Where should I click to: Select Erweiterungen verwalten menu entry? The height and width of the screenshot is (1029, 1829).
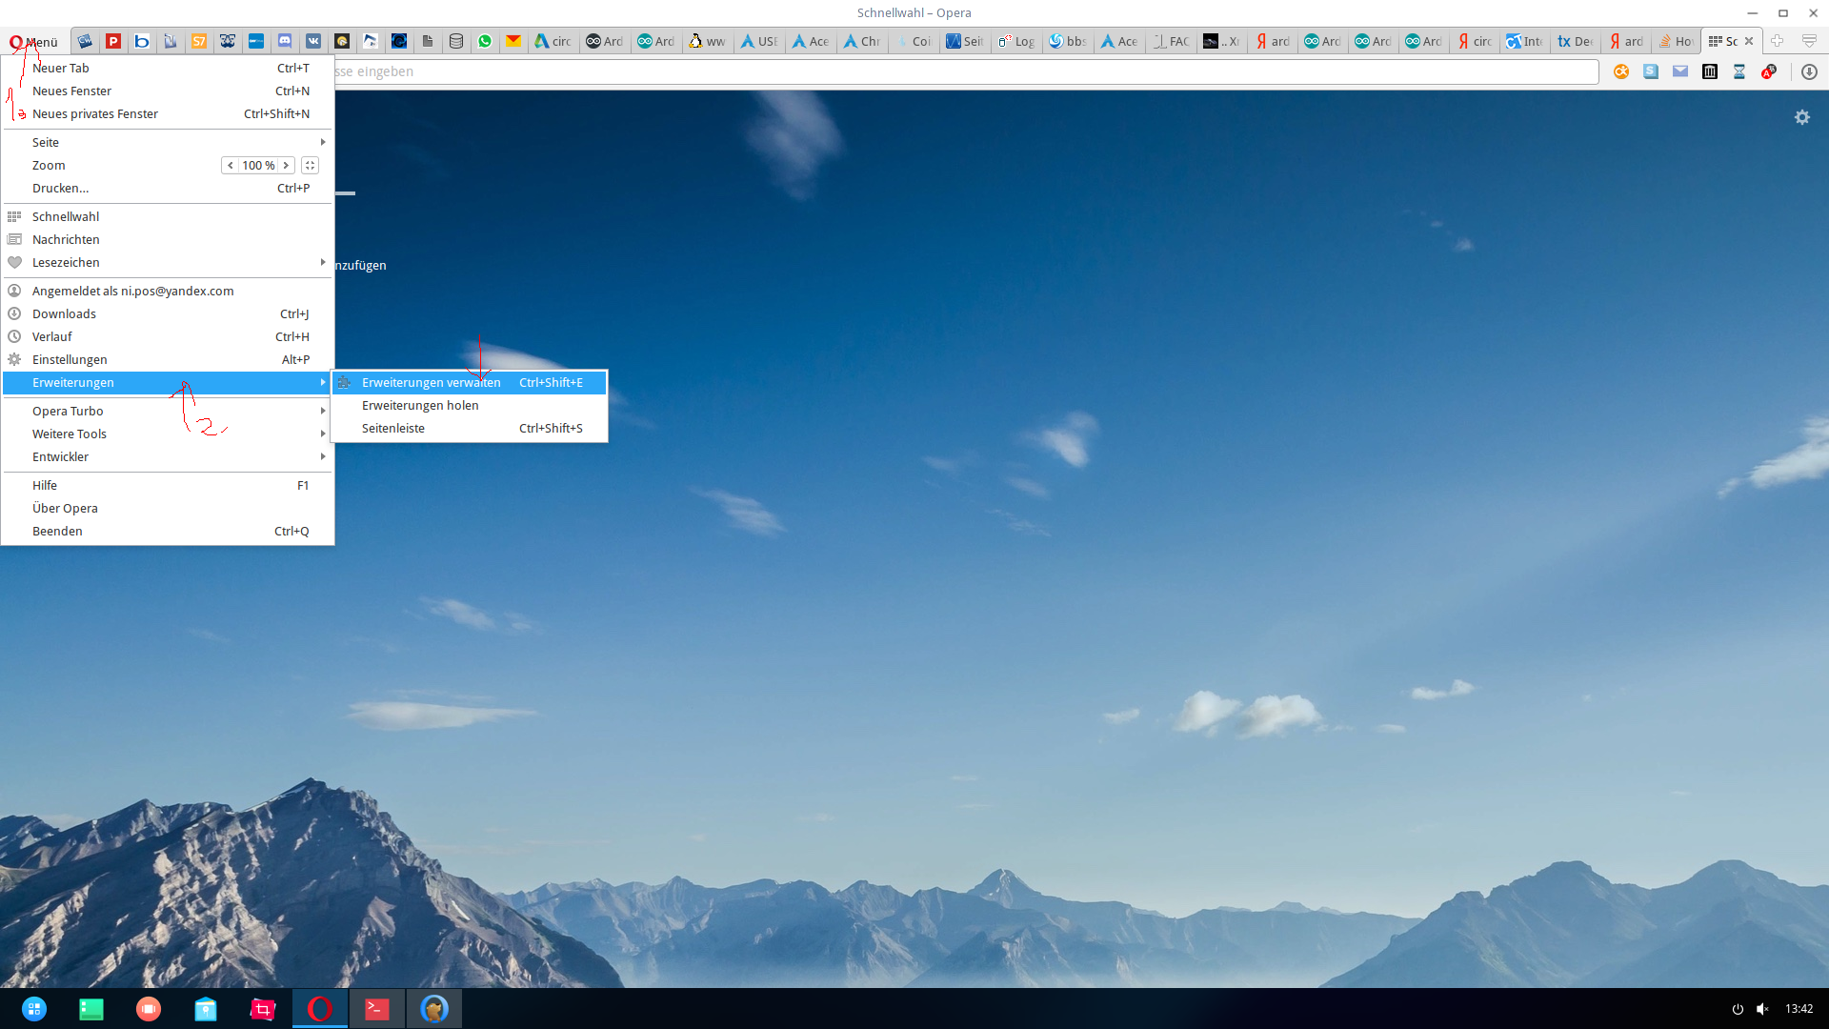432,382
